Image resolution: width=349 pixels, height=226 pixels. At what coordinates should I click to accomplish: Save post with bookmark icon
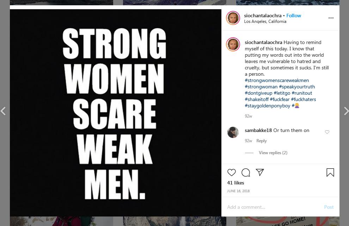click(x=330, y=172)
